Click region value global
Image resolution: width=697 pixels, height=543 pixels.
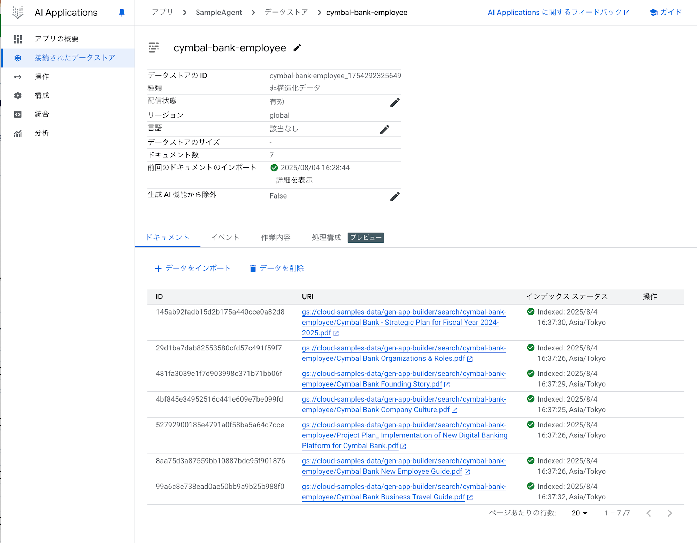click(x=279, y=115)
